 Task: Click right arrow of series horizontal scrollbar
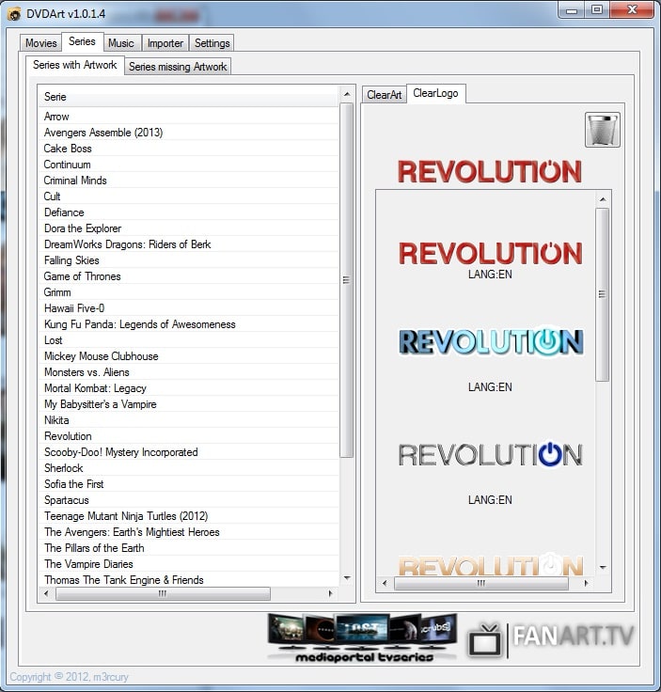[330, 594]
